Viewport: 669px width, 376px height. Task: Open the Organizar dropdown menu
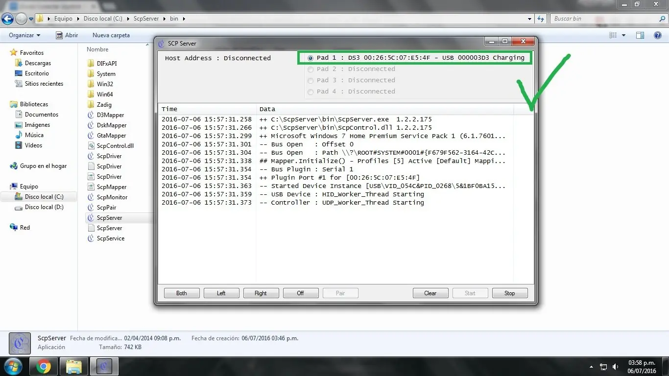24,35
